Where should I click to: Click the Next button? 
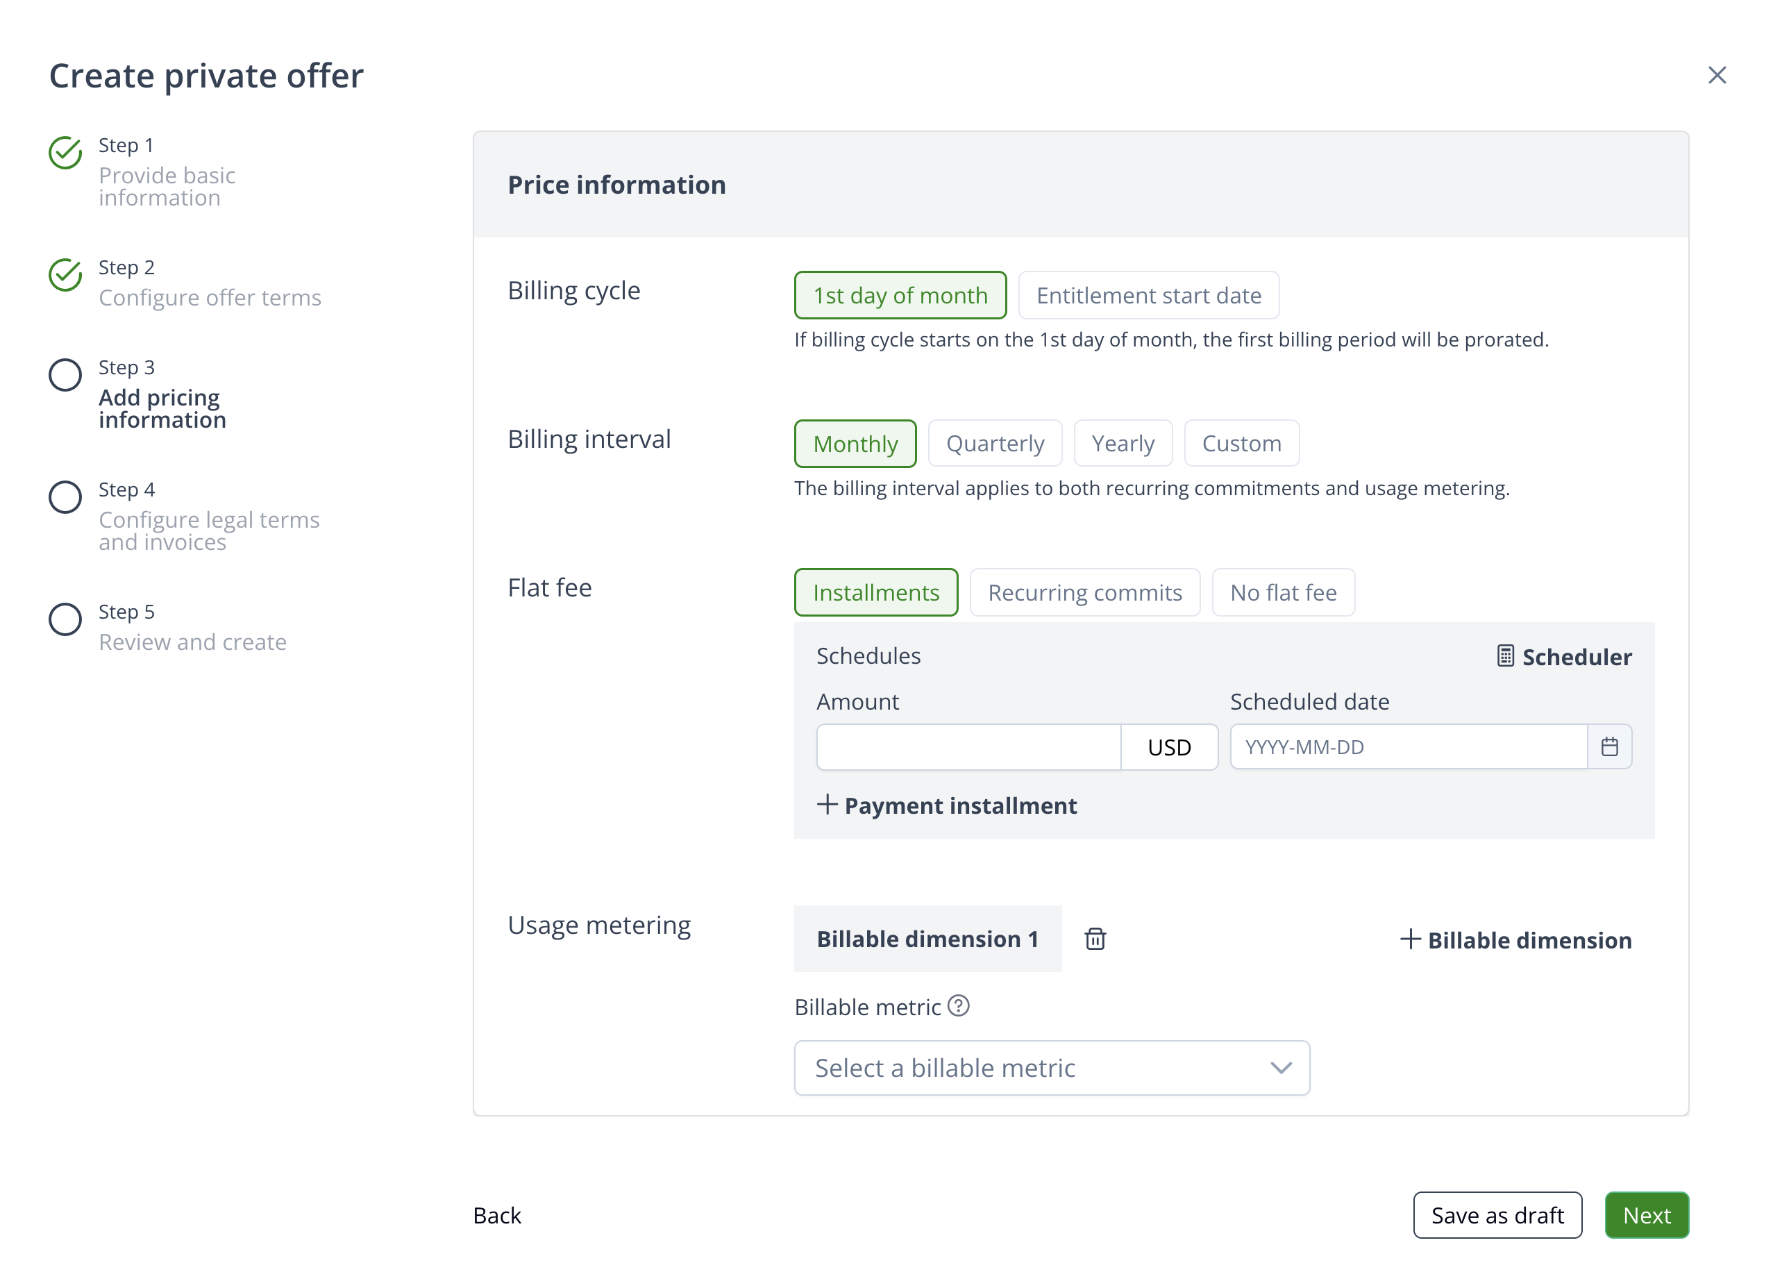coord(1647,1215)
